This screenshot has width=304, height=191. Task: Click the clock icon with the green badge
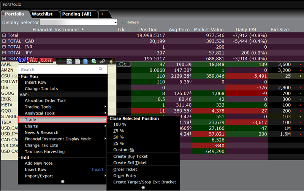(x=94, y=61)
